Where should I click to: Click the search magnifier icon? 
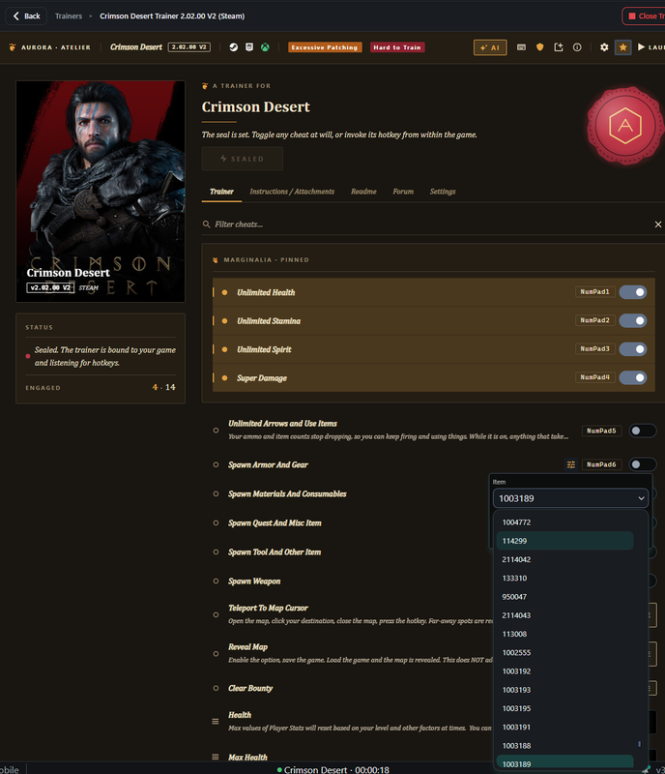coord(206,224)
